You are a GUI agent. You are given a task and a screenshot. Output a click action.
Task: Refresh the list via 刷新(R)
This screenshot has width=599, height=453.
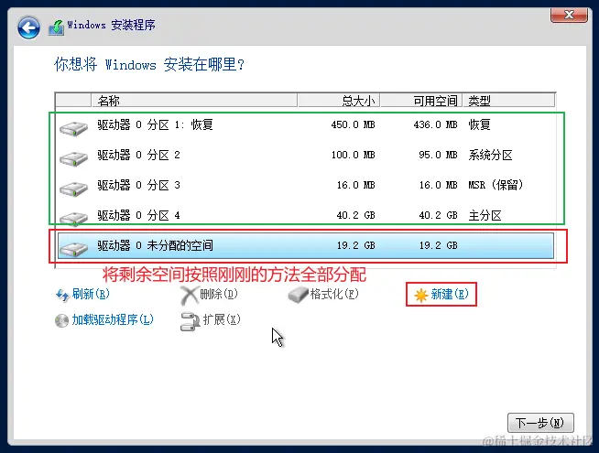[x=91, y=294]
